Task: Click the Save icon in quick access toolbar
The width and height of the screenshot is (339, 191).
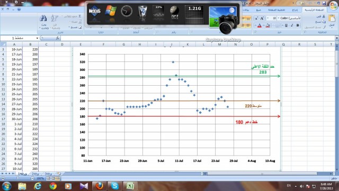Action: (324, 3)
